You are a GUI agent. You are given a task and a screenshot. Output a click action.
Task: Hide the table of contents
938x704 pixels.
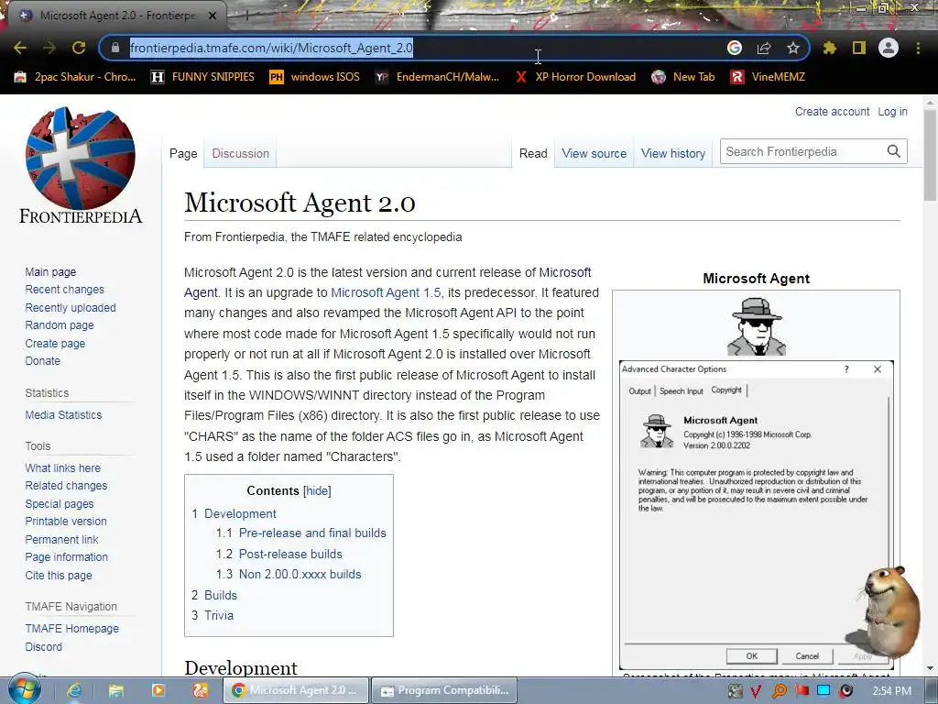(317, 491)
